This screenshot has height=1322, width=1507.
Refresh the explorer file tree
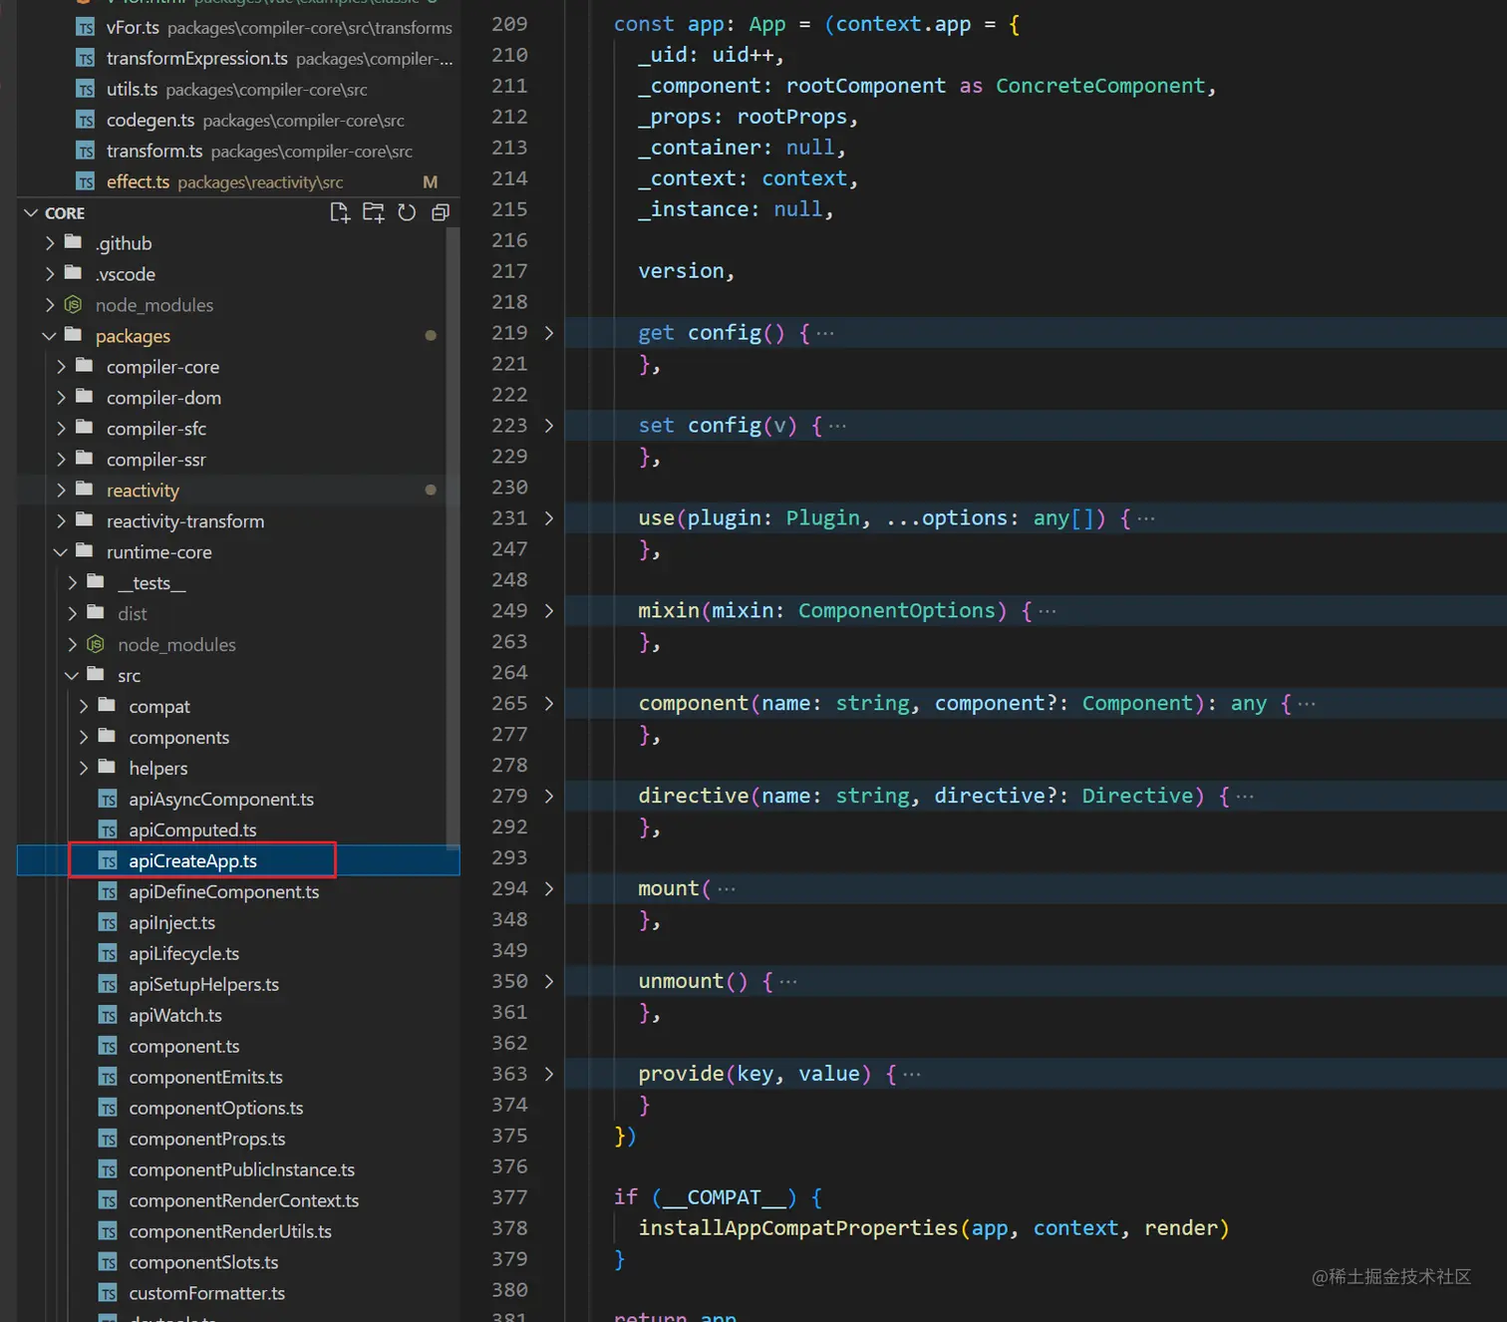(407, 212)
